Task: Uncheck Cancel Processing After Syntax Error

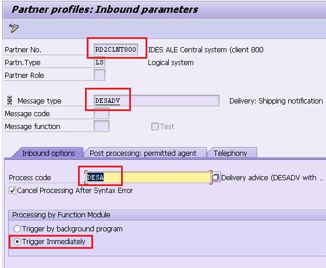Action: pyautogui.click(x=12, y=190)
